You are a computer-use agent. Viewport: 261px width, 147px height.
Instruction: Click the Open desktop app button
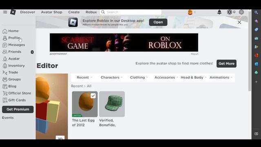(x=158, y=22)
